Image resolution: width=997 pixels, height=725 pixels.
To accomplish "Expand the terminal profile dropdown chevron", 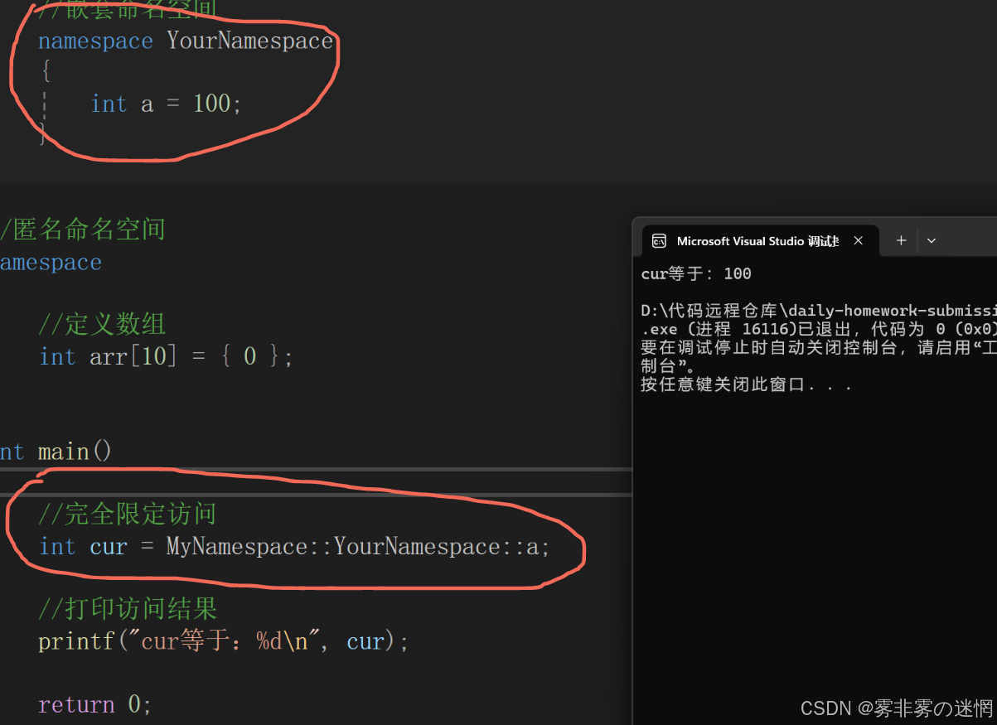I will tap(932, 241).
